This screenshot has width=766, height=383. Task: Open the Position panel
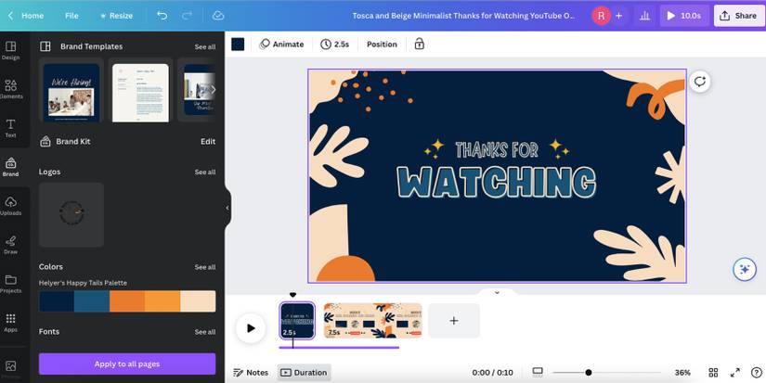tap(382, 45)
